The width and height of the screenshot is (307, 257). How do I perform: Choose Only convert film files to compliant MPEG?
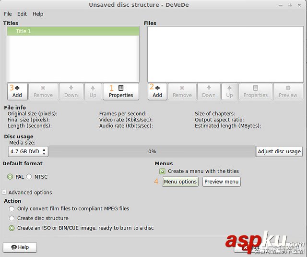[12, 208]
